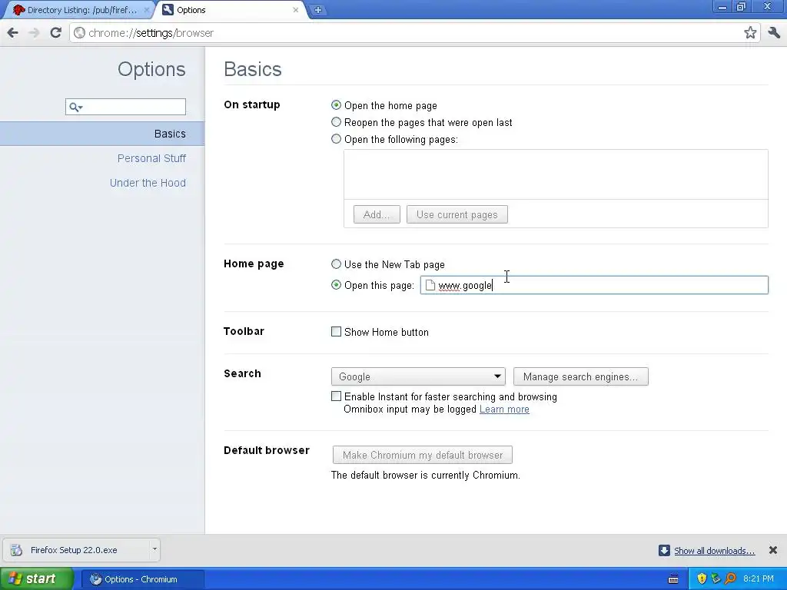Choose Open this page radio button

(x=337, y=285)
